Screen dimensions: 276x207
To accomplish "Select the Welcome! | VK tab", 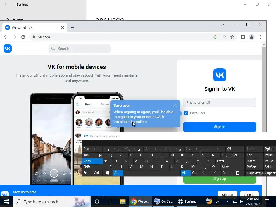I will click(x=34, y=27).
